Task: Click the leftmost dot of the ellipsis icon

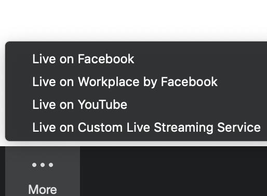Action: [34, 165]
